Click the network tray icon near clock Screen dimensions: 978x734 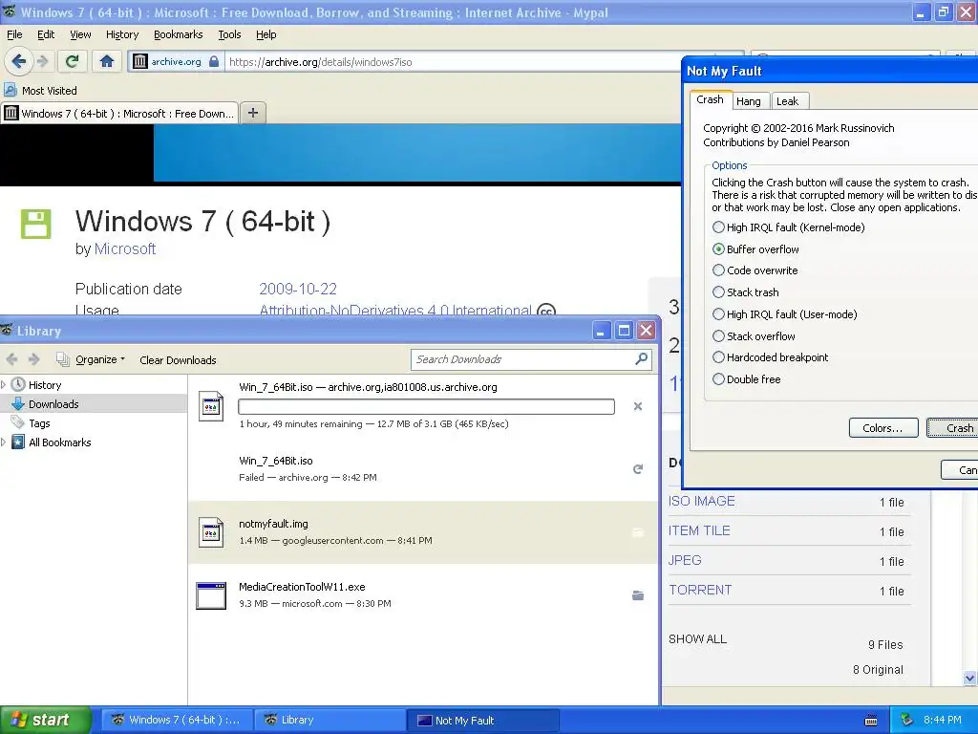pos(907,720)
